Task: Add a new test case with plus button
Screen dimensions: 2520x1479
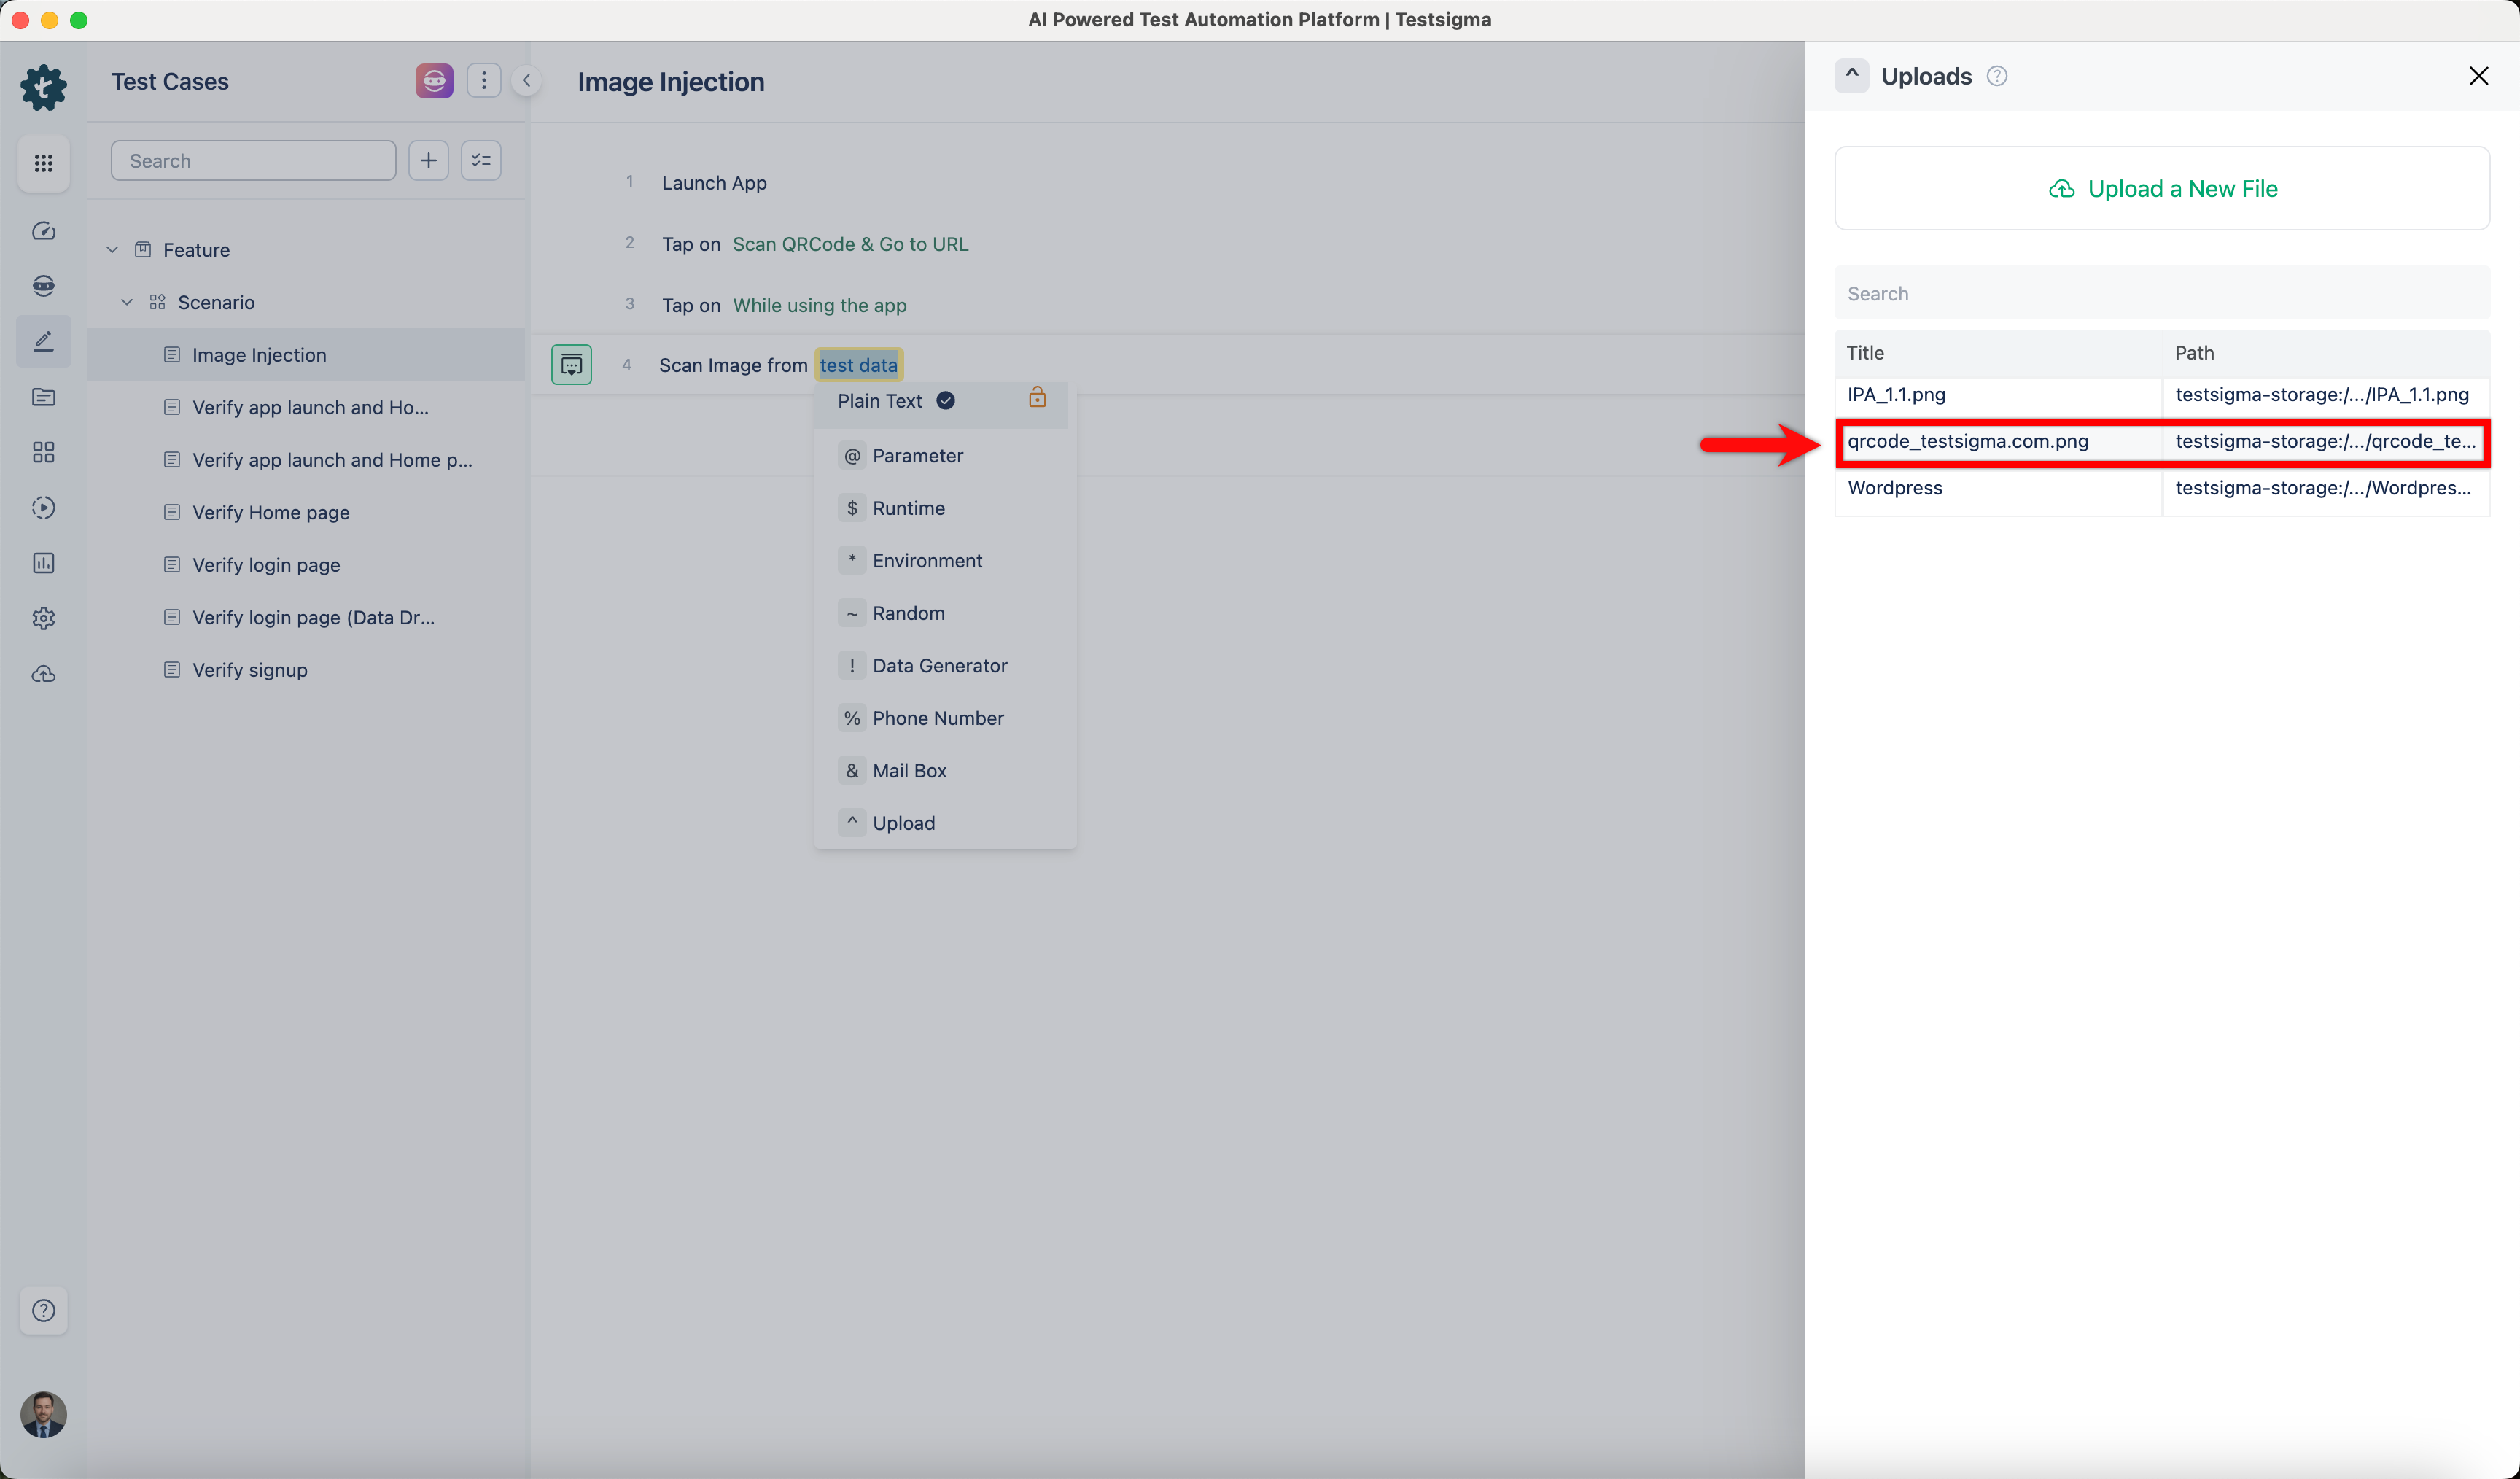Action: (428, 161)
